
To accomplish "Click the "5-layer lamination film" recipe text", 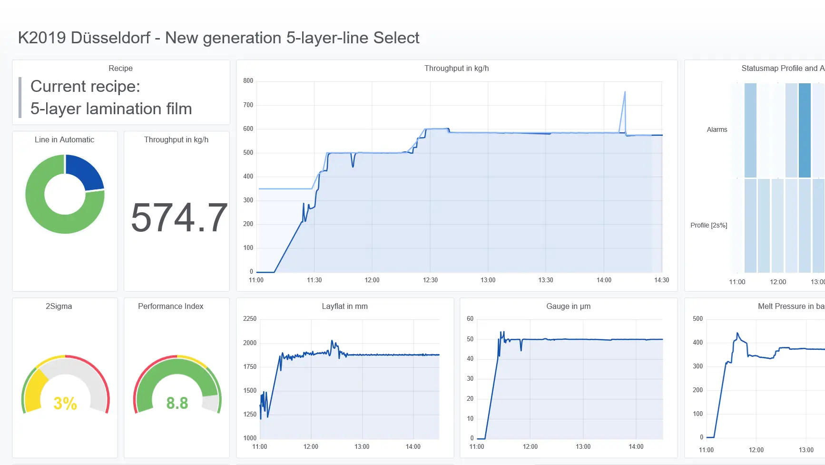I will (x=111, y=109).
